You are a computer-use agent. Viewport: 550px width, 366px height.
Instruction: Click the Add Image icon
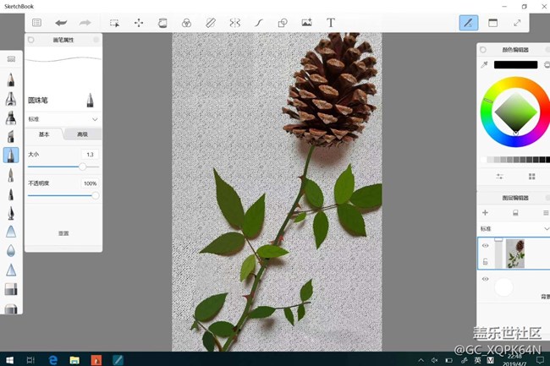306,23
